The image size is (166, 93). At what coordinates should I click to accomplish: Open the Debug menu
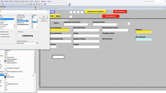tap(23, 1)
